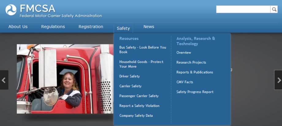Open Household Goods - Protect Your Move

coord(141,64)
